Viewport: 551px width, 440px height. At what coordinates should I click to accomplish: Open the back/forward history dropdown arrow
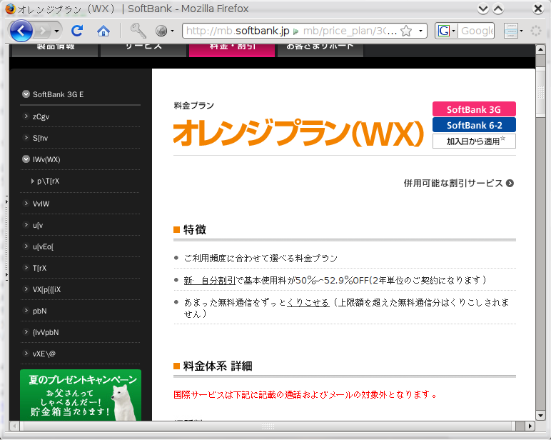pyautogui.click(x=56, y=31)
